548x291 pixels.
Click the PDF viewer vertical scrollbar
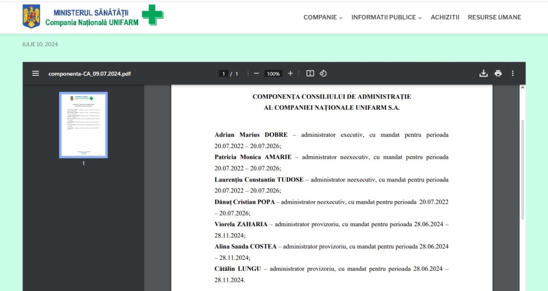pyautogui.click(x=523, y=170)
